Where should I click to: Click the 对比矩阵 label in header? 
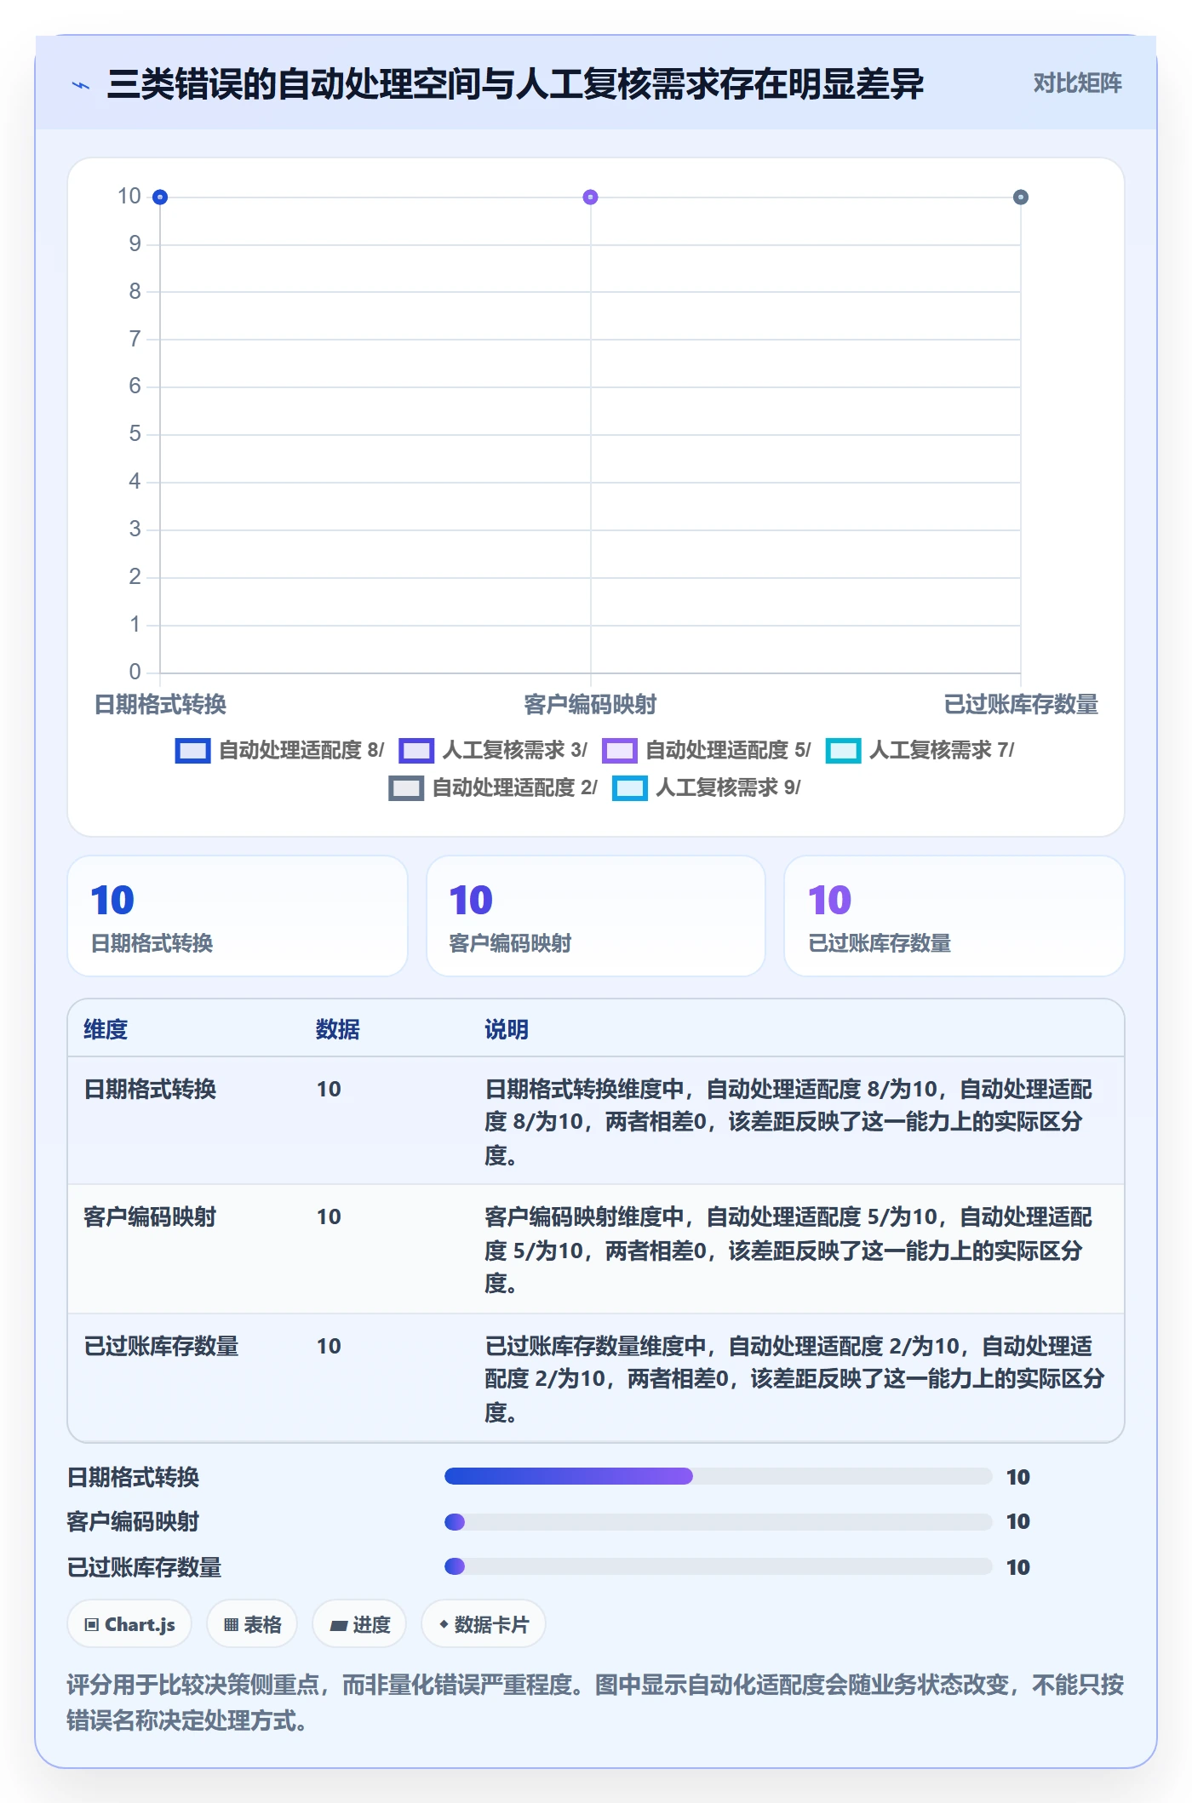click(1077, 83)
